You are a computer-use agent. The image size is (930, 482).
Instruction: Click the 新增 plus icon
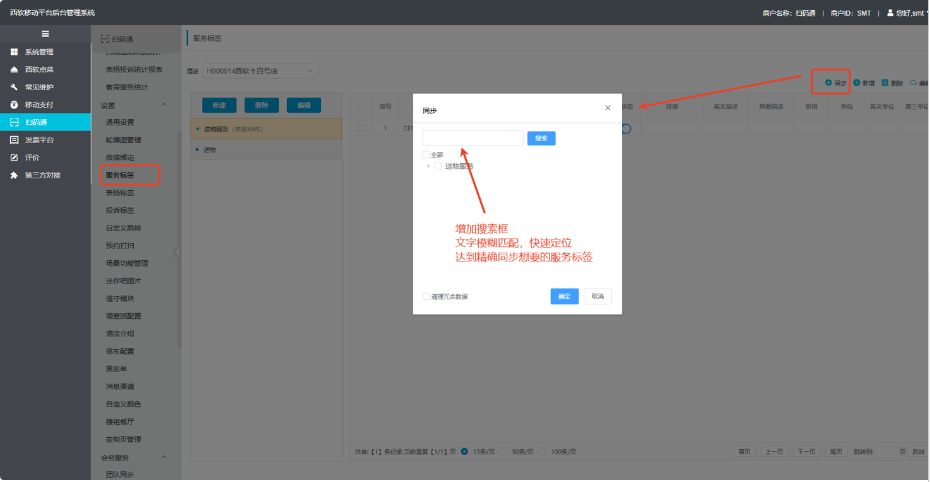(857, 83)
